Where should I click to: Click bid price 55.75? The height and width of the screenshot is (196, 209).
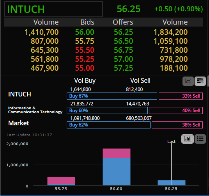coord(85,41)
